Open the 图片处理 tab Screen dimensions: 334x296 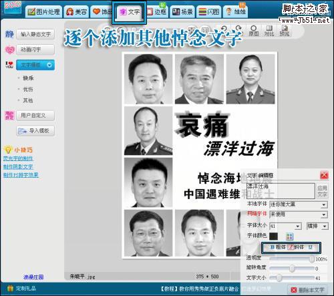pos(44,11)
